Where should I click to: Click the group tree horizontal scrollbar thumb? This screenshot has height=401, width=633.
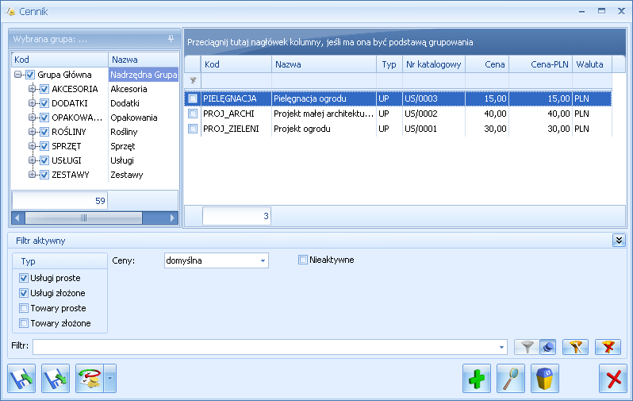tap(83, 218)
